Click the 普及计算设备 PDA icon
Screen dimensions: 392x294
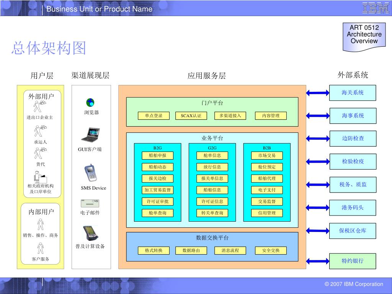pyautogui.click(x=90, y=233)
